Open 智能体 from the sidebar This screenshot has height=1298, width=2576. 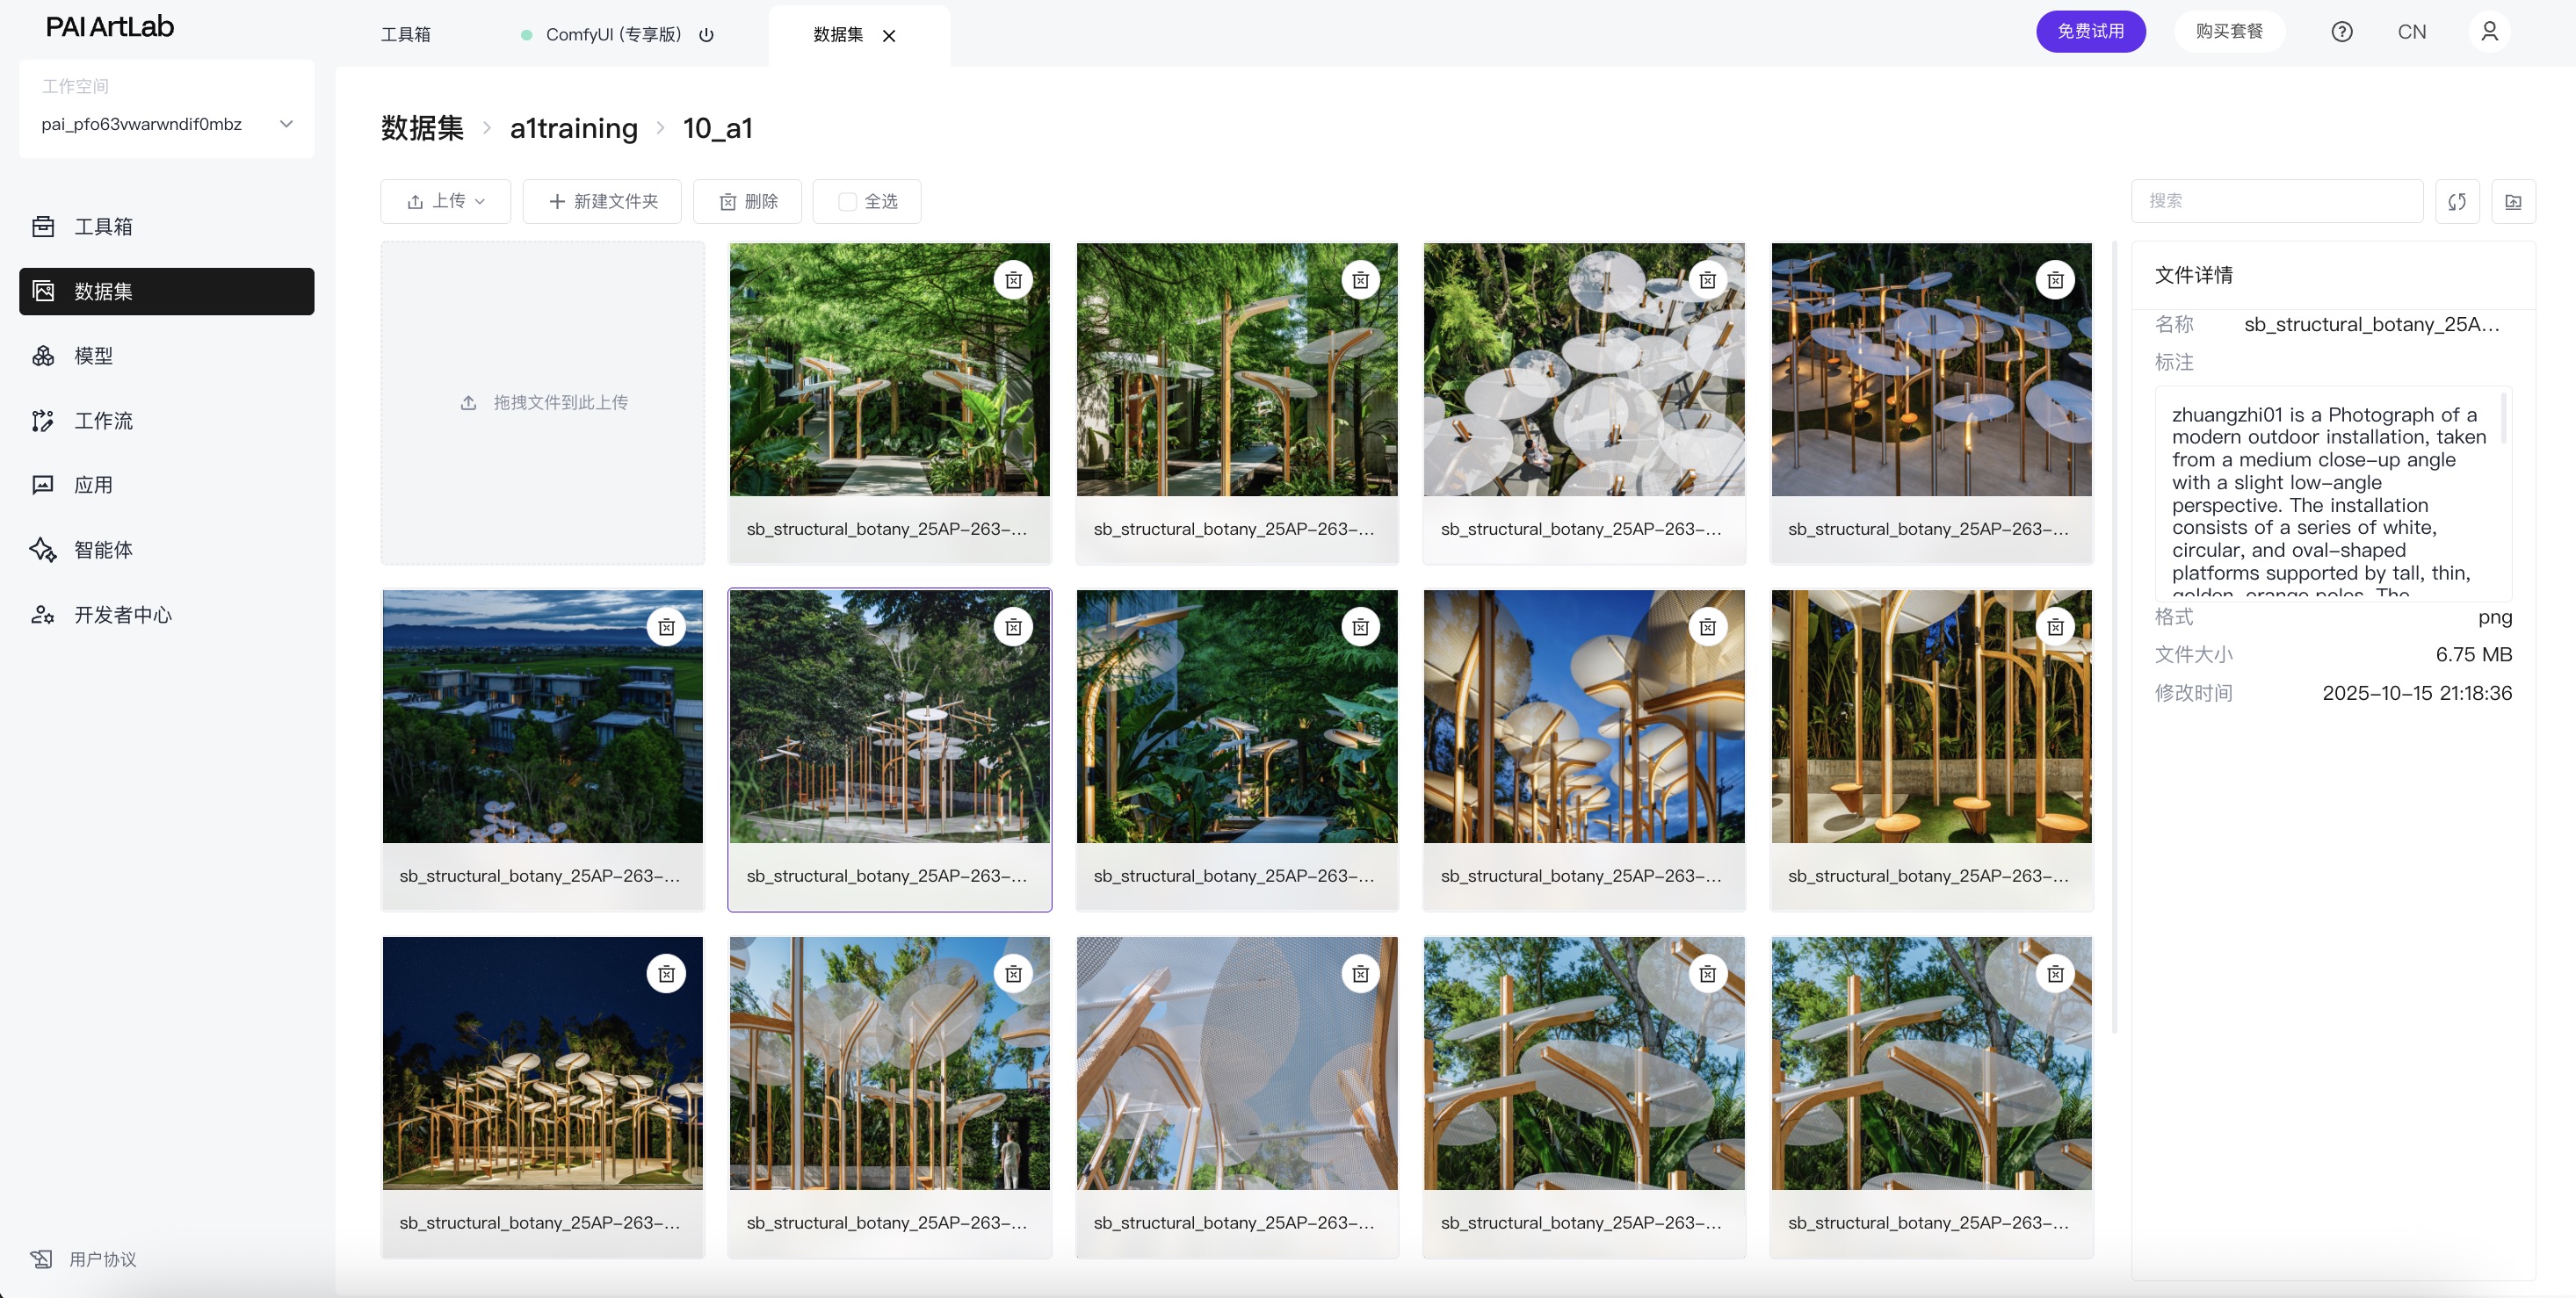[x=103, y=550]
